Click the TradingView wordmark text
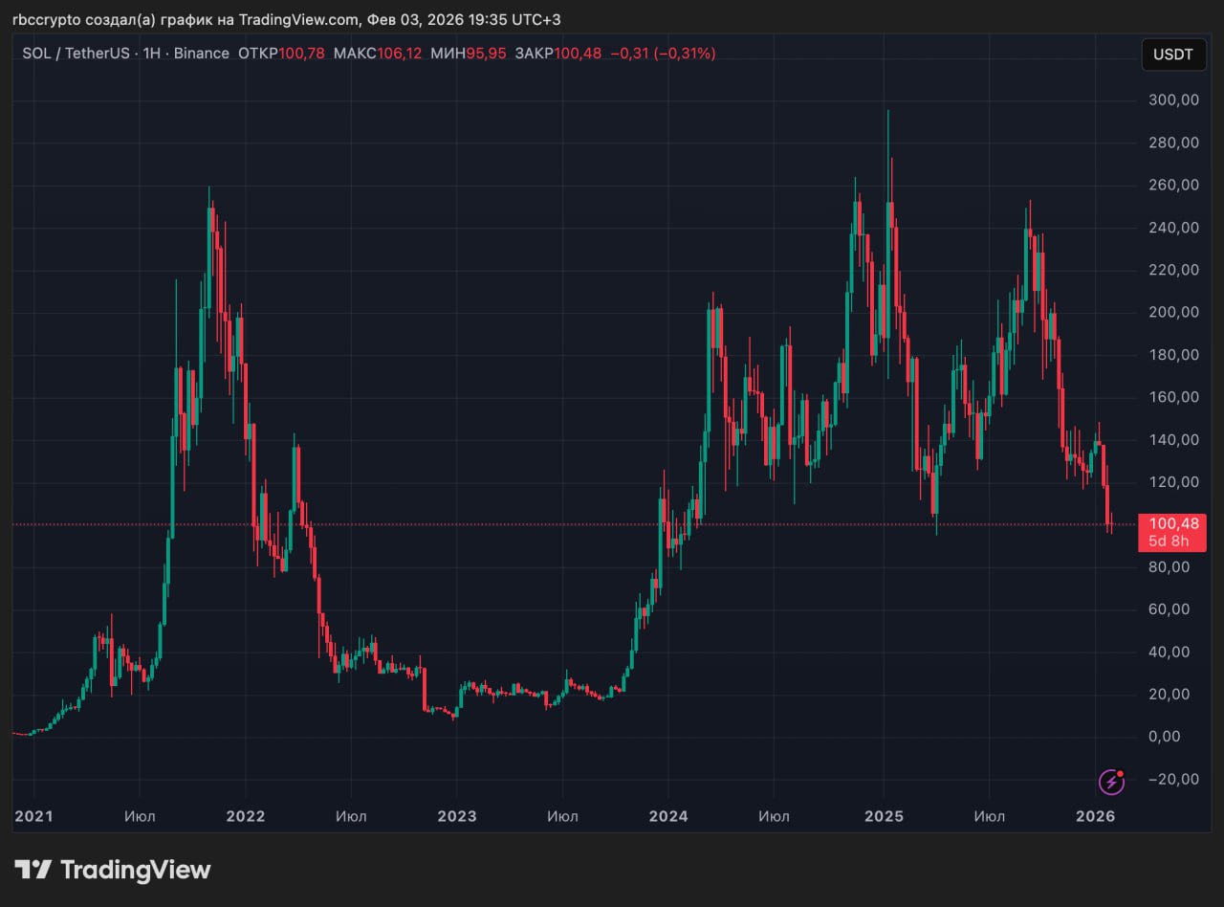The width and height of the screenshot is (1224, 907). [135, 870]
